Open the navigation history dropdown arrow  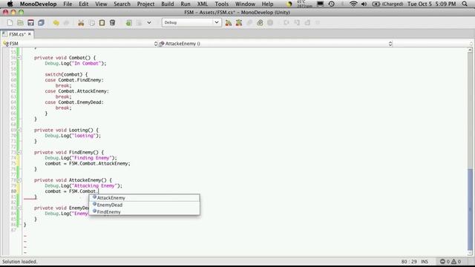pyautogui.click(x=149, y=23)
